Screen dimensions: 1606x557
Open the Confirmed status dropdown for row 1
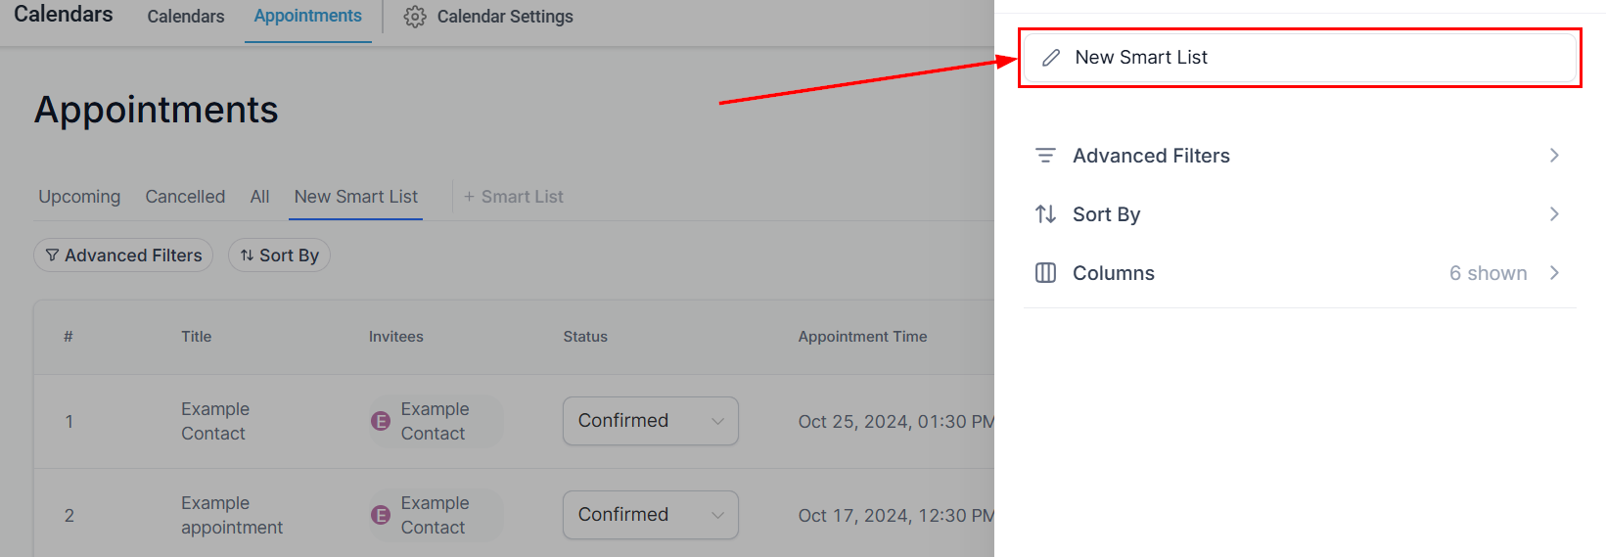(650, 421)
